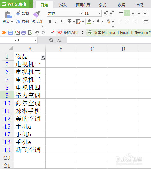Click the Select All corner triangle
Viewport: 151px width, 169px height.
(11, 48)
